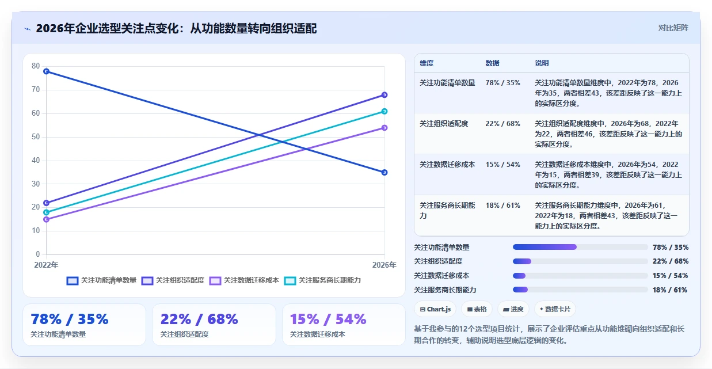Click the 78% / 35% table cell
Image resolution: width=712 pixels, height=369 pixels.
[502, 83]
